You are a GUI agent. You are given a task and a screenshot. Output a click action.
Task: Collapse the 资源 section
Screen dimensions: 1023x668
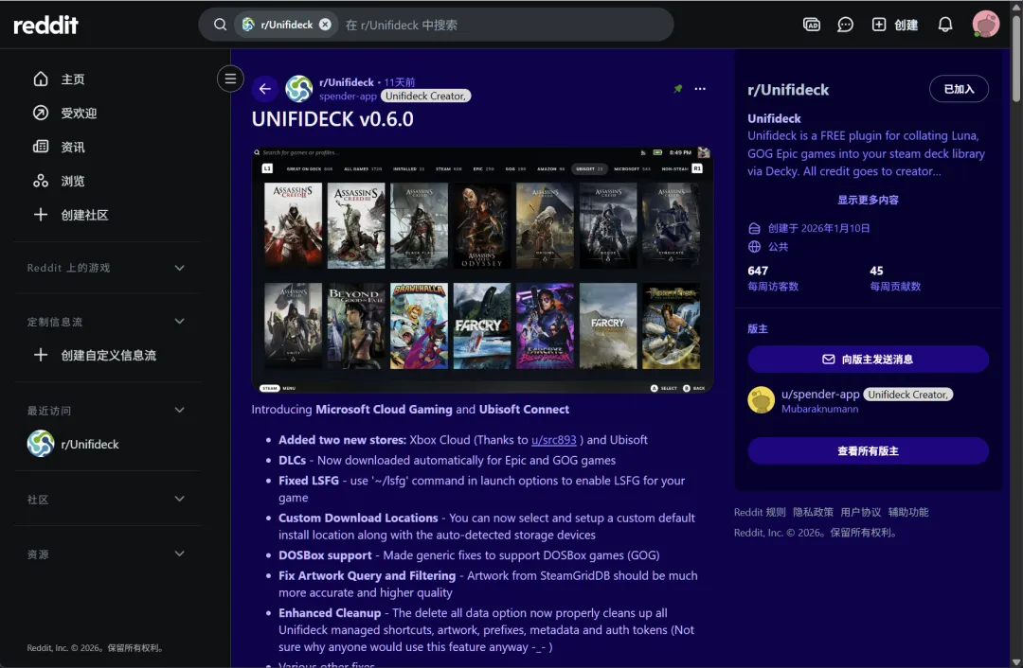[179, 554]
